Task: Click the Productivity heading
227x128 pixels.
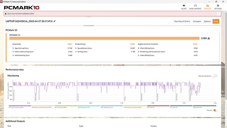Action: pos(80,44)
